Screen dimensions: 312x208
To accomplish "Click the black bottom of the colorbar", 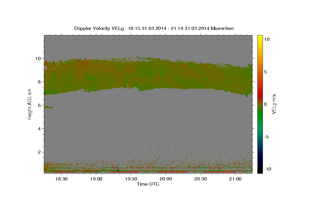I will (x=260, y=170).
